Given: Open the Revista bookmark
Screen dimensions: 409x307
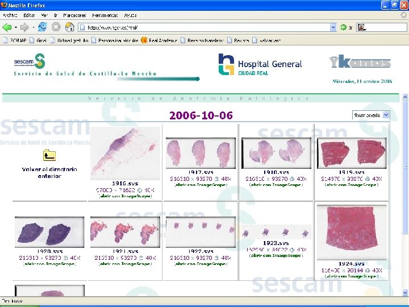Looking at the screenshot, I should coord(238,40).
